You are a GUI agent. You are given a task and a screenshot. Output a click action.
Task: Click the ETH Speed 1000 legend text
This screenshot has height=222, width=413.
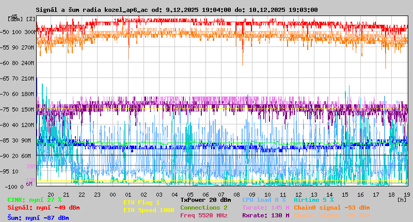(149, 210)
